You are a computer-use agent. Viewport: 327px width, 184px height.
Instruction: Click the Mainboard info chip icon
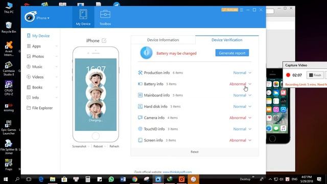pos(140,95)
